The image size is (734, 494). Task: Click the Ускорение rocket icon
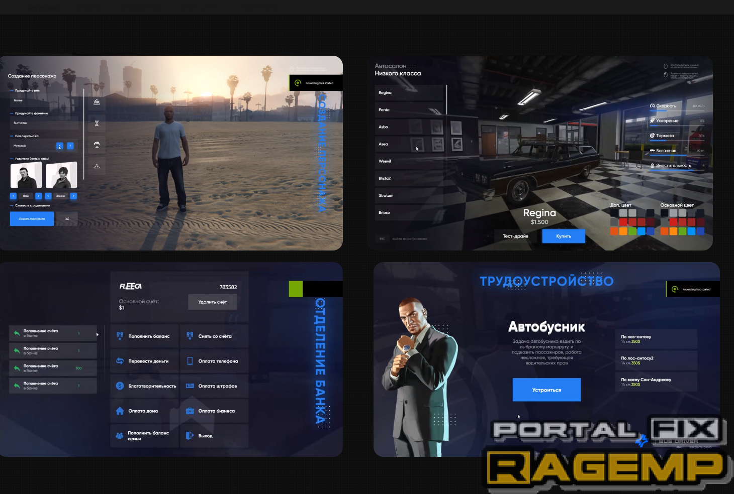coord(652,120)
